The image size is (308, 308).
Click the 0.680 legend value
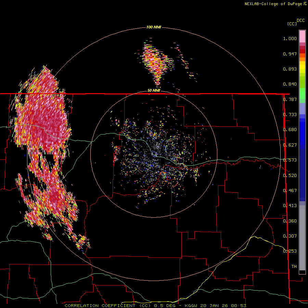(290, 130)
